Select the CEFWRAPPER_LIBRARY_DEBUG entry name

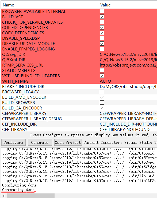32,119
